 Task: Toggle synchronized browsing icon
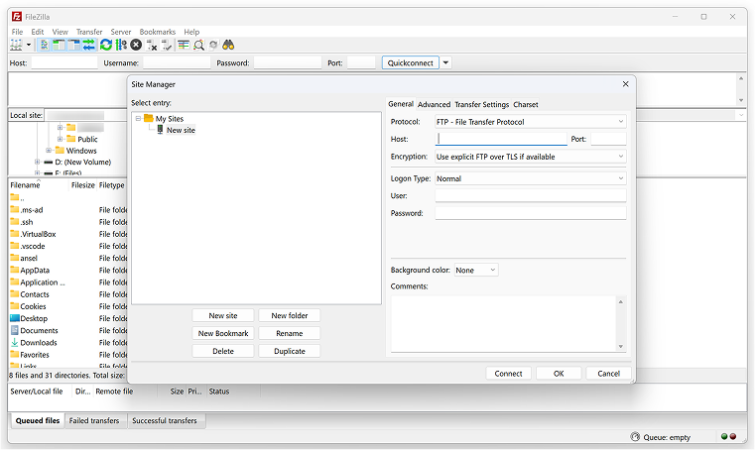(x=213, y=46)
